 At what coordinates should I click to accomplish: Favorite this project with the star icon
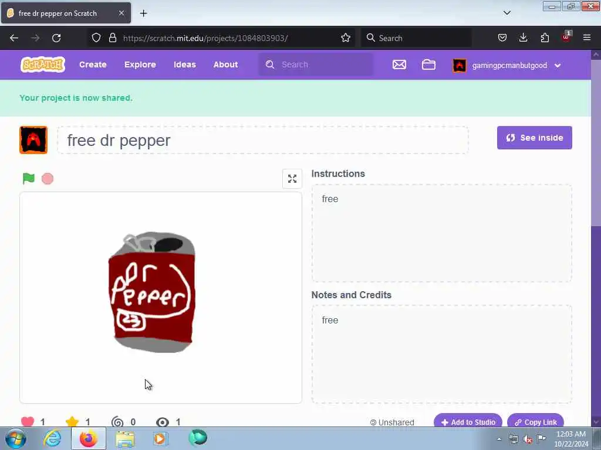tap(72, 422)
